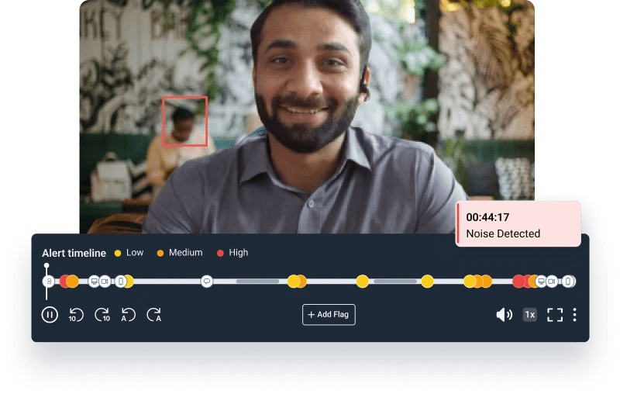
Task: Select yellow alert in the three-marker yellow-orange cluster
Action: point(469,282)
